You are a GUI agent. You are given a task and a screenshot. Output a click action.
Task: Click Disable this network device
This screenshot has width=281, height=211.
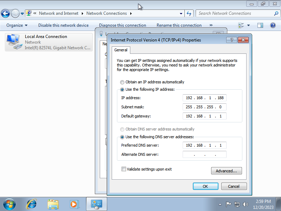pyautogui.click(x=63, y=25)
